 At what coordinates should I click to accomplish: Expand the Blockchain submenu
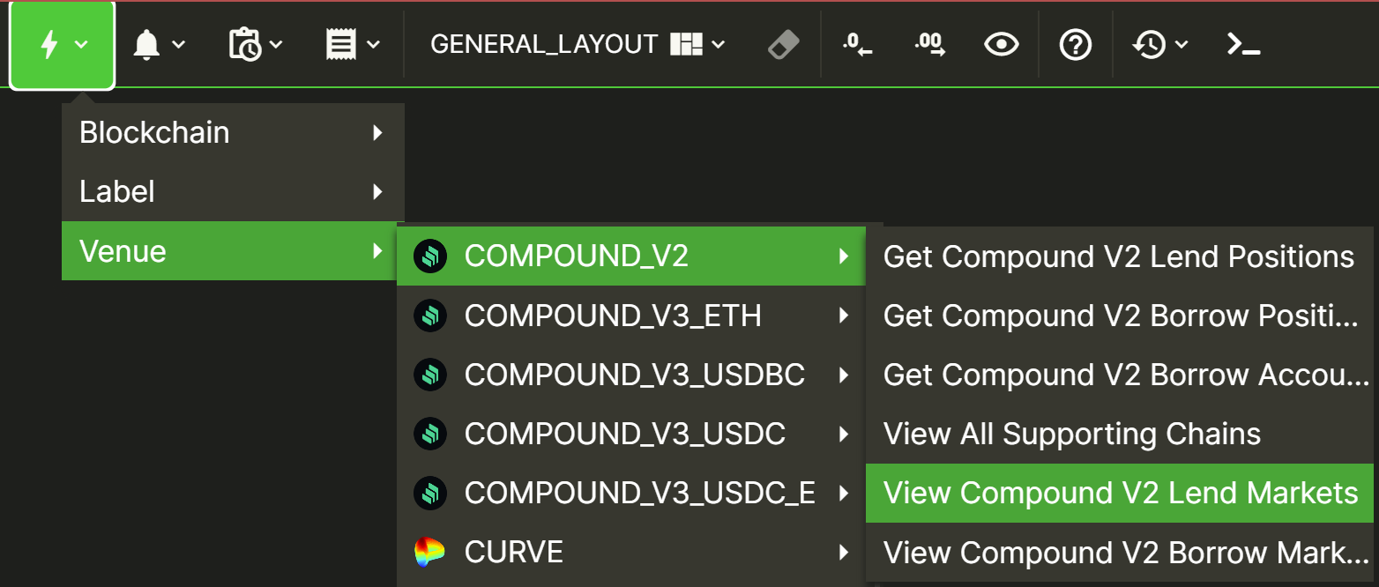pos(233,132)
